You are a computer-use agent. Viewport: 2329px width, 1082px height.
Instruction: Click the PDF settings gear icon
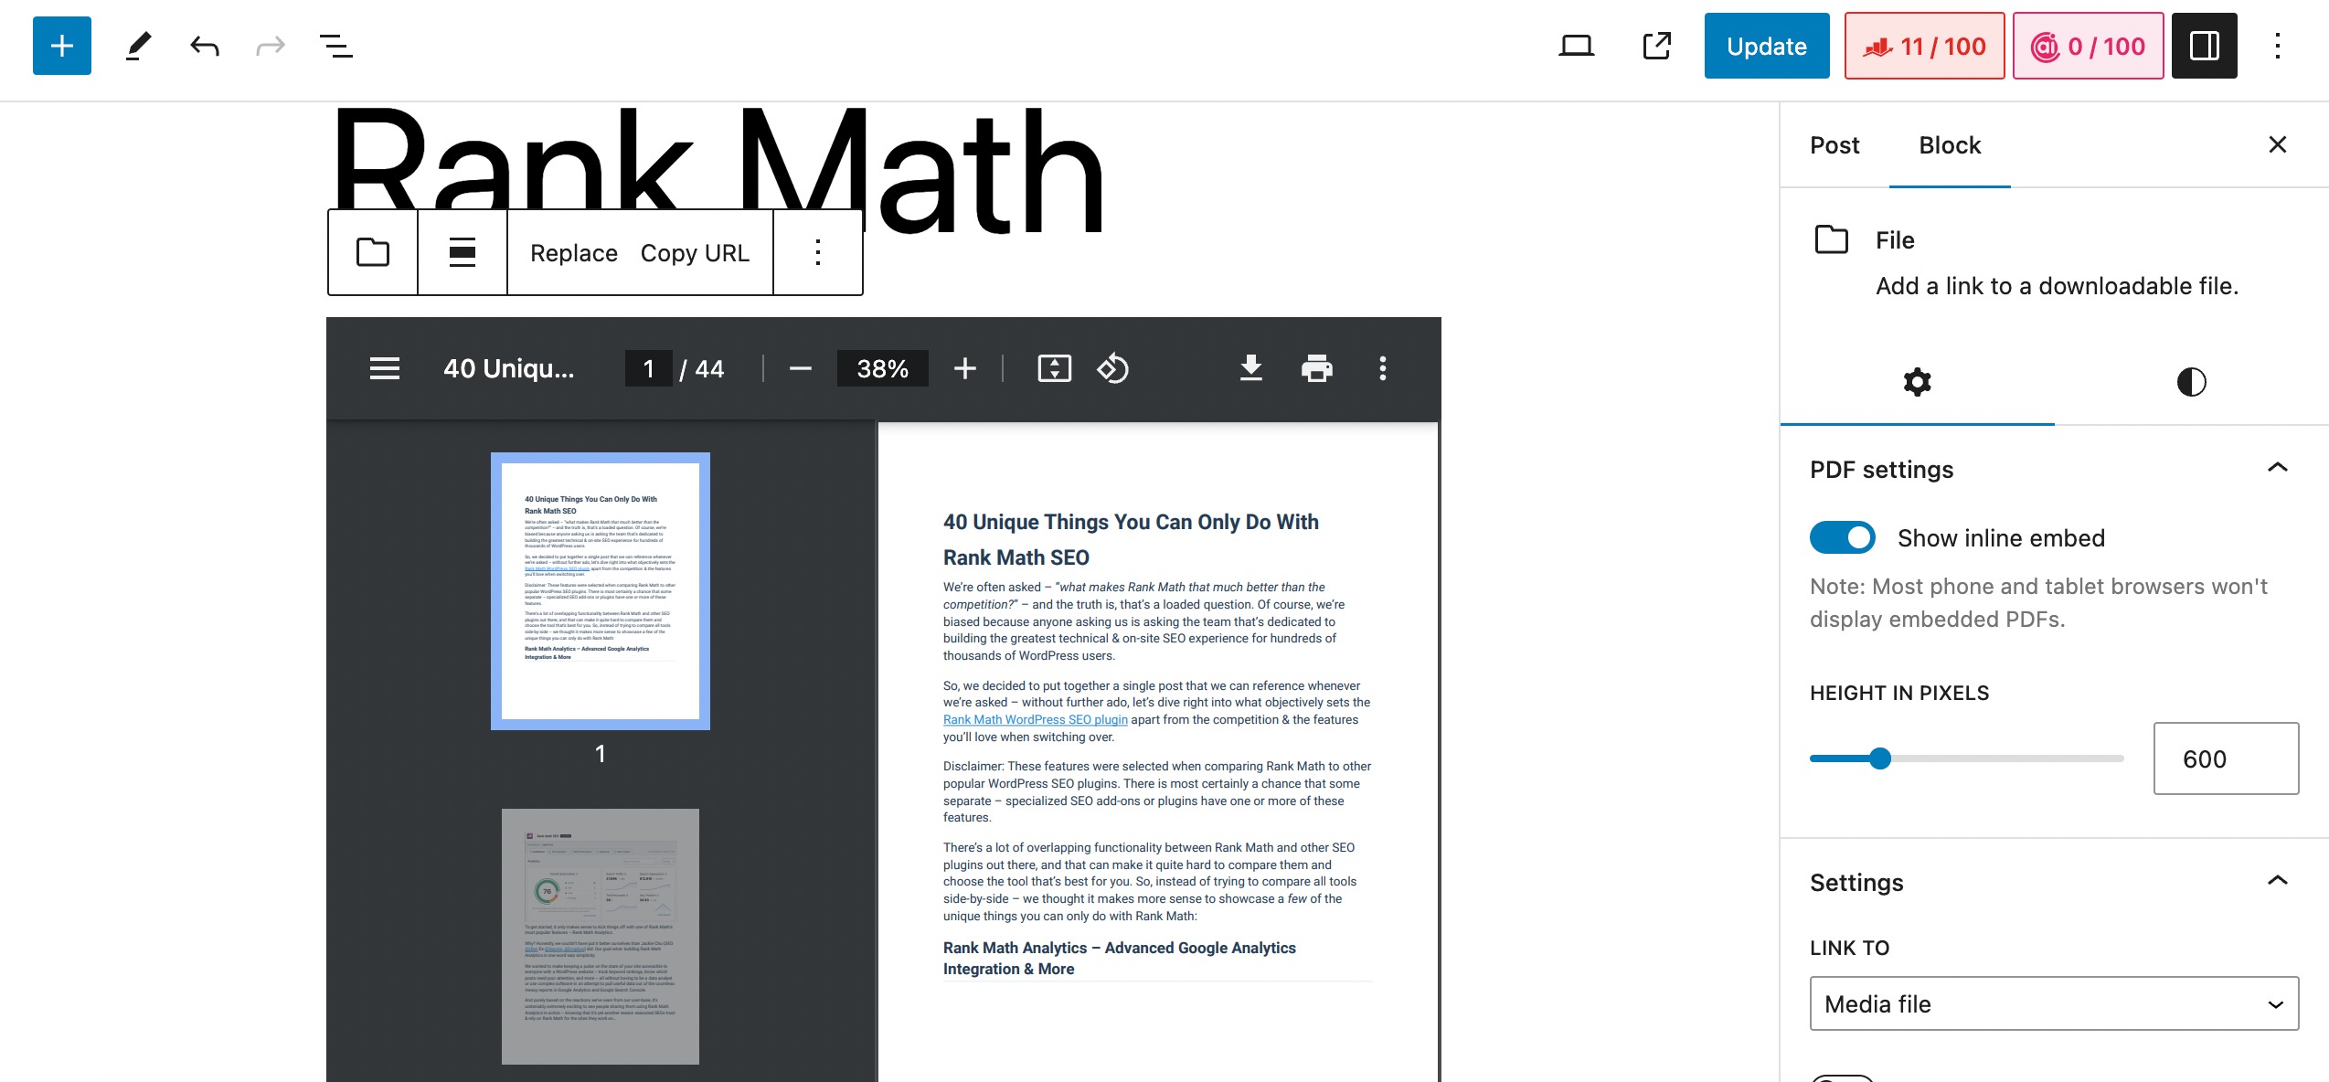1918,381
